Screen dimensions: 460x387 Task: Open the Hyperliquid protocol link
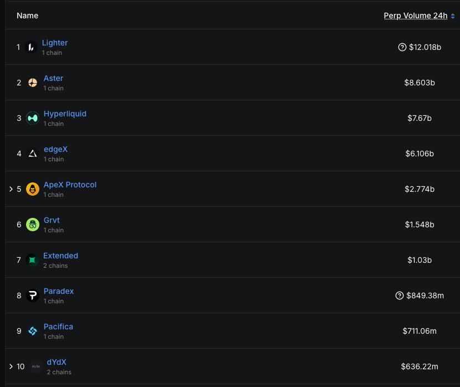point(65,114)
